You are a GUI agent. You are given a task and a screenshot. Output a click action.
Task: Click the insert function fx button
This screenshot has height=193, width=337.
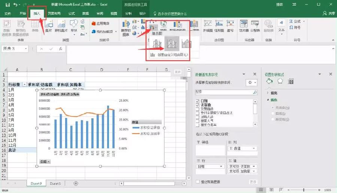[61, 49]
